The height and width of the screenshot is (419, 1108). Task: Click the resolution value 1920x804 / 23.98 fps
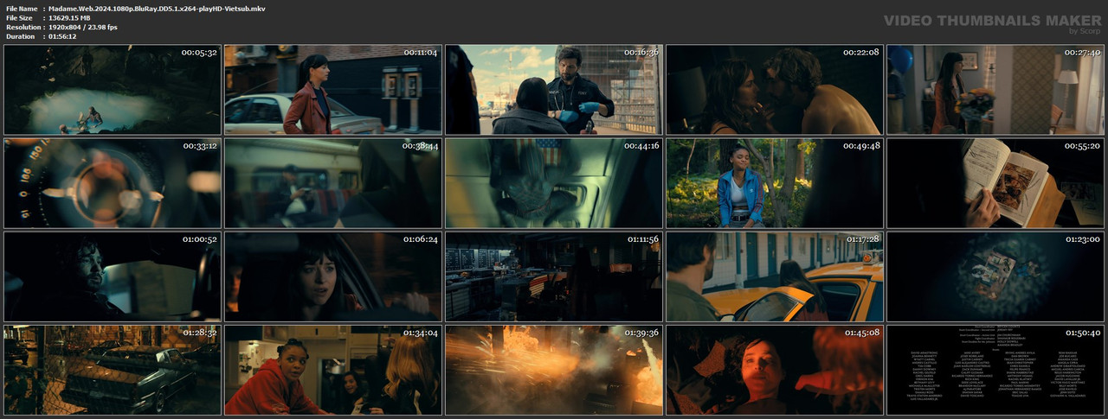point(83,27)
